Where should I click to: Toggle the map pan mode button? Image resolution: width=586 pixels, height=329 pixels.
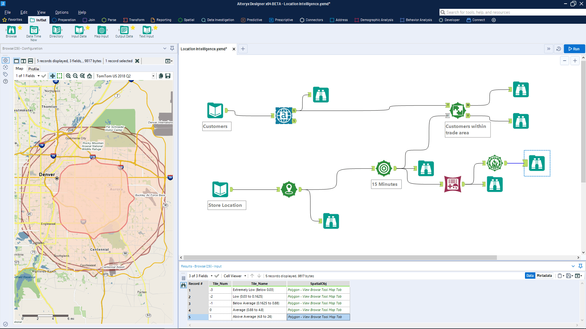(x=52, y=76)
